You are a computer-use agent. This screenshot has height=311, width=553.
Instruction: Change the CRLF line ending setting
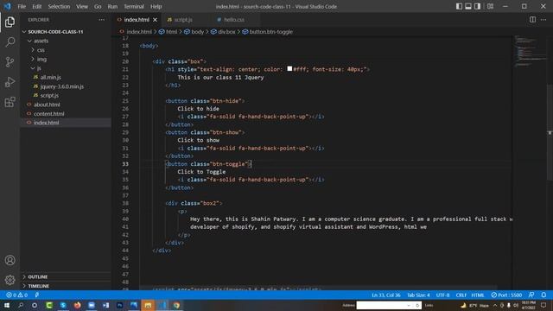pyautogui.click(x=461, y=295)
